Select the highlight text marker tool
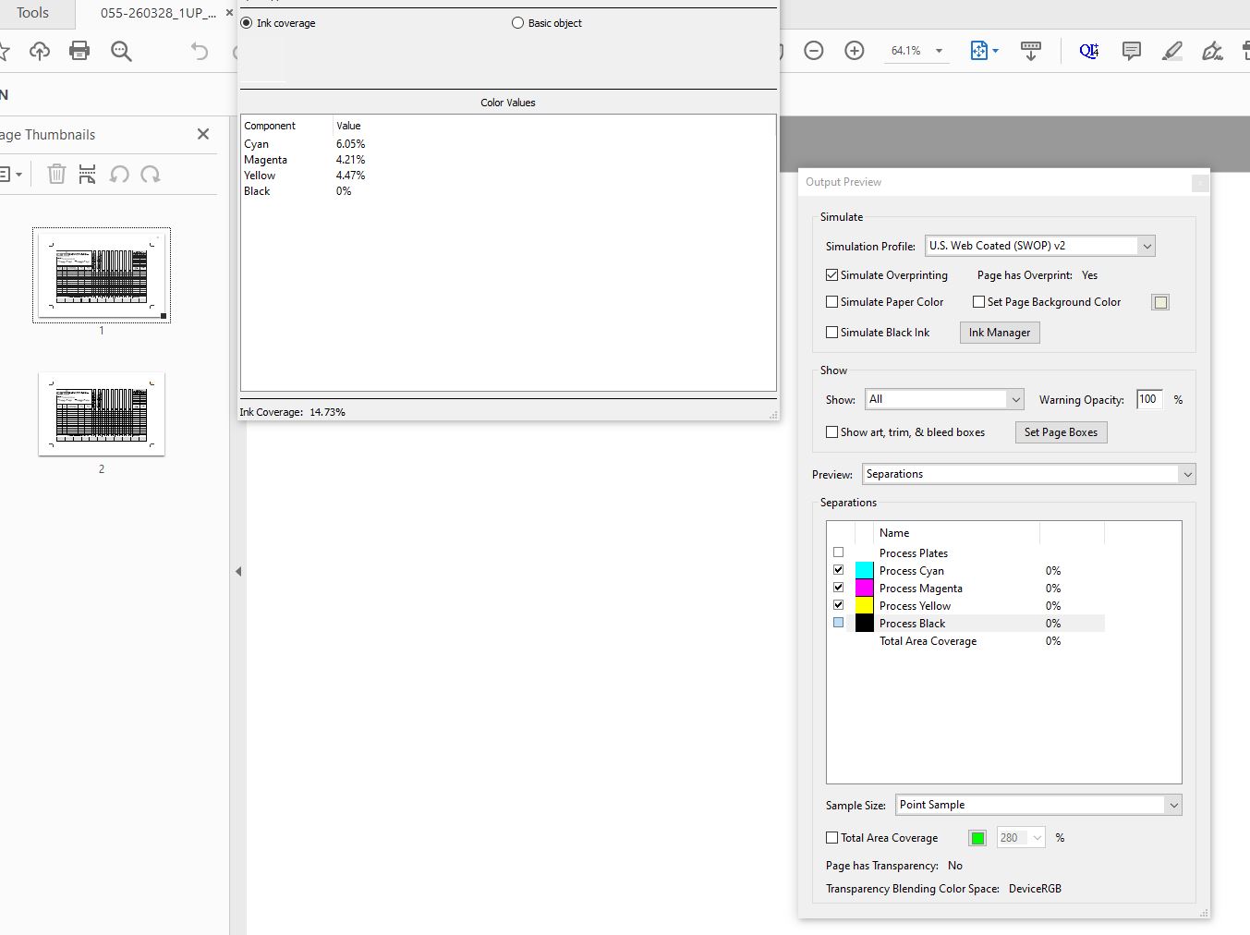This screenshot has width=1250, height=935. point(1171,51)
